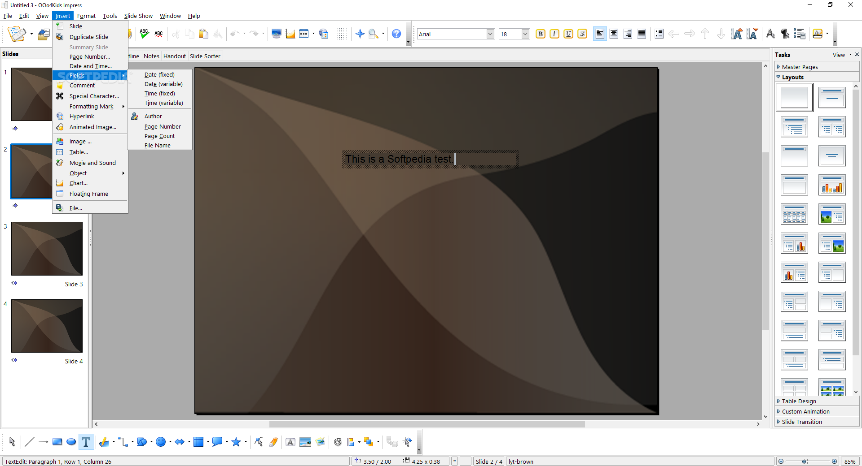Click the Increase Font icon

(737, 34)
